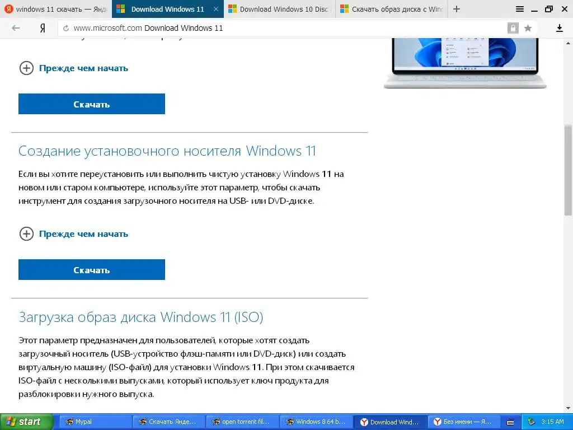Open Yandex home via the Я icon
Image resolution: width=573 pixels, height=430 pixels.
[x=43, y=28]
